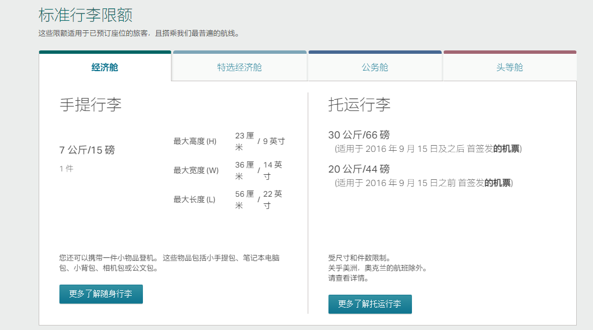Click the page scrollbar on the right

click(590, 165)
